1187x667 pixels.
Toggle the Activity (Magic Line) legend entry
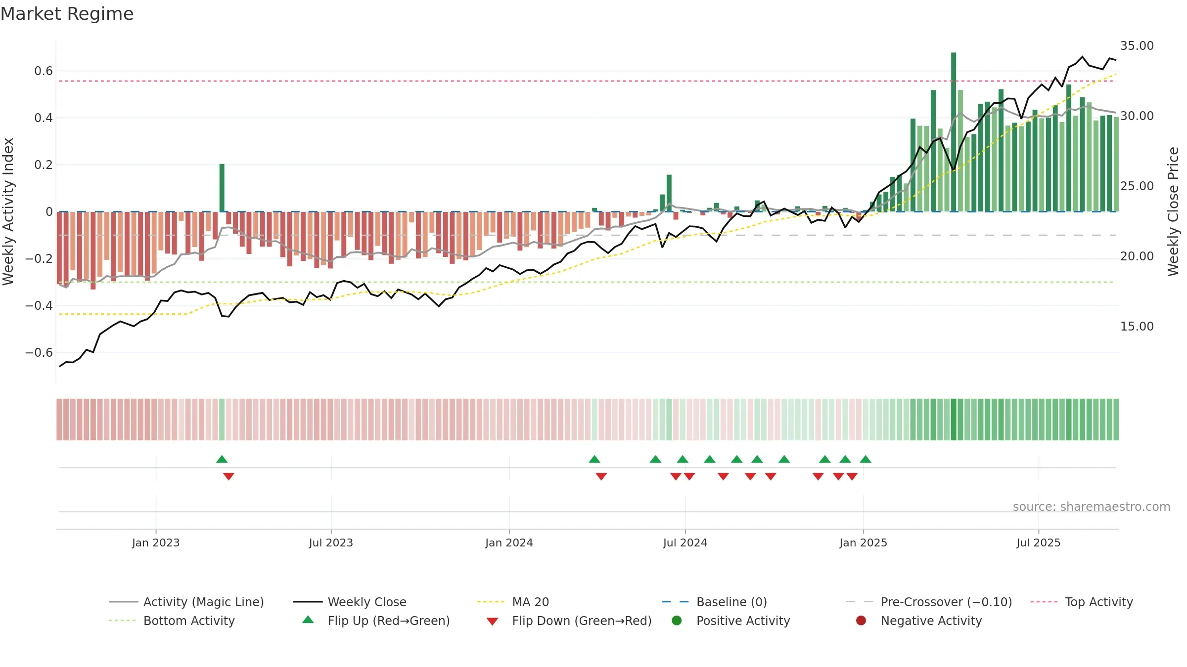(x=186, y=602)
